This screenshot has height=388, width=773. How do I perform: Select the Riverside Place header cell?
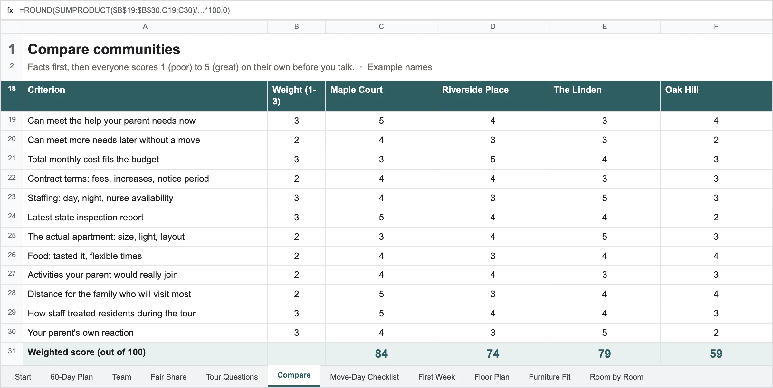coord(493,96)
